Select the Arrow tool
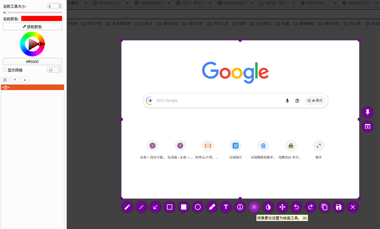This screenshot has height=229, width=380. click(x=155, y=207)
